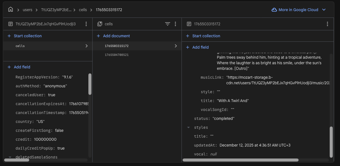Image resolution: width=340 pixels, height=166 pixels.
Task: Click plus icon of right Start collection
Action: (x=187, y=36)
